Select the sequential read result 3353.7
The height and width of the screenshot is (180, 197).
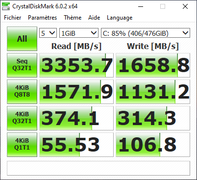76,65
